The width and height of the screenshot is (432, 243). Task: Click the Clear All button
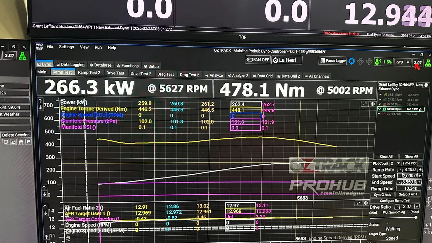click(x=386, y=156)
